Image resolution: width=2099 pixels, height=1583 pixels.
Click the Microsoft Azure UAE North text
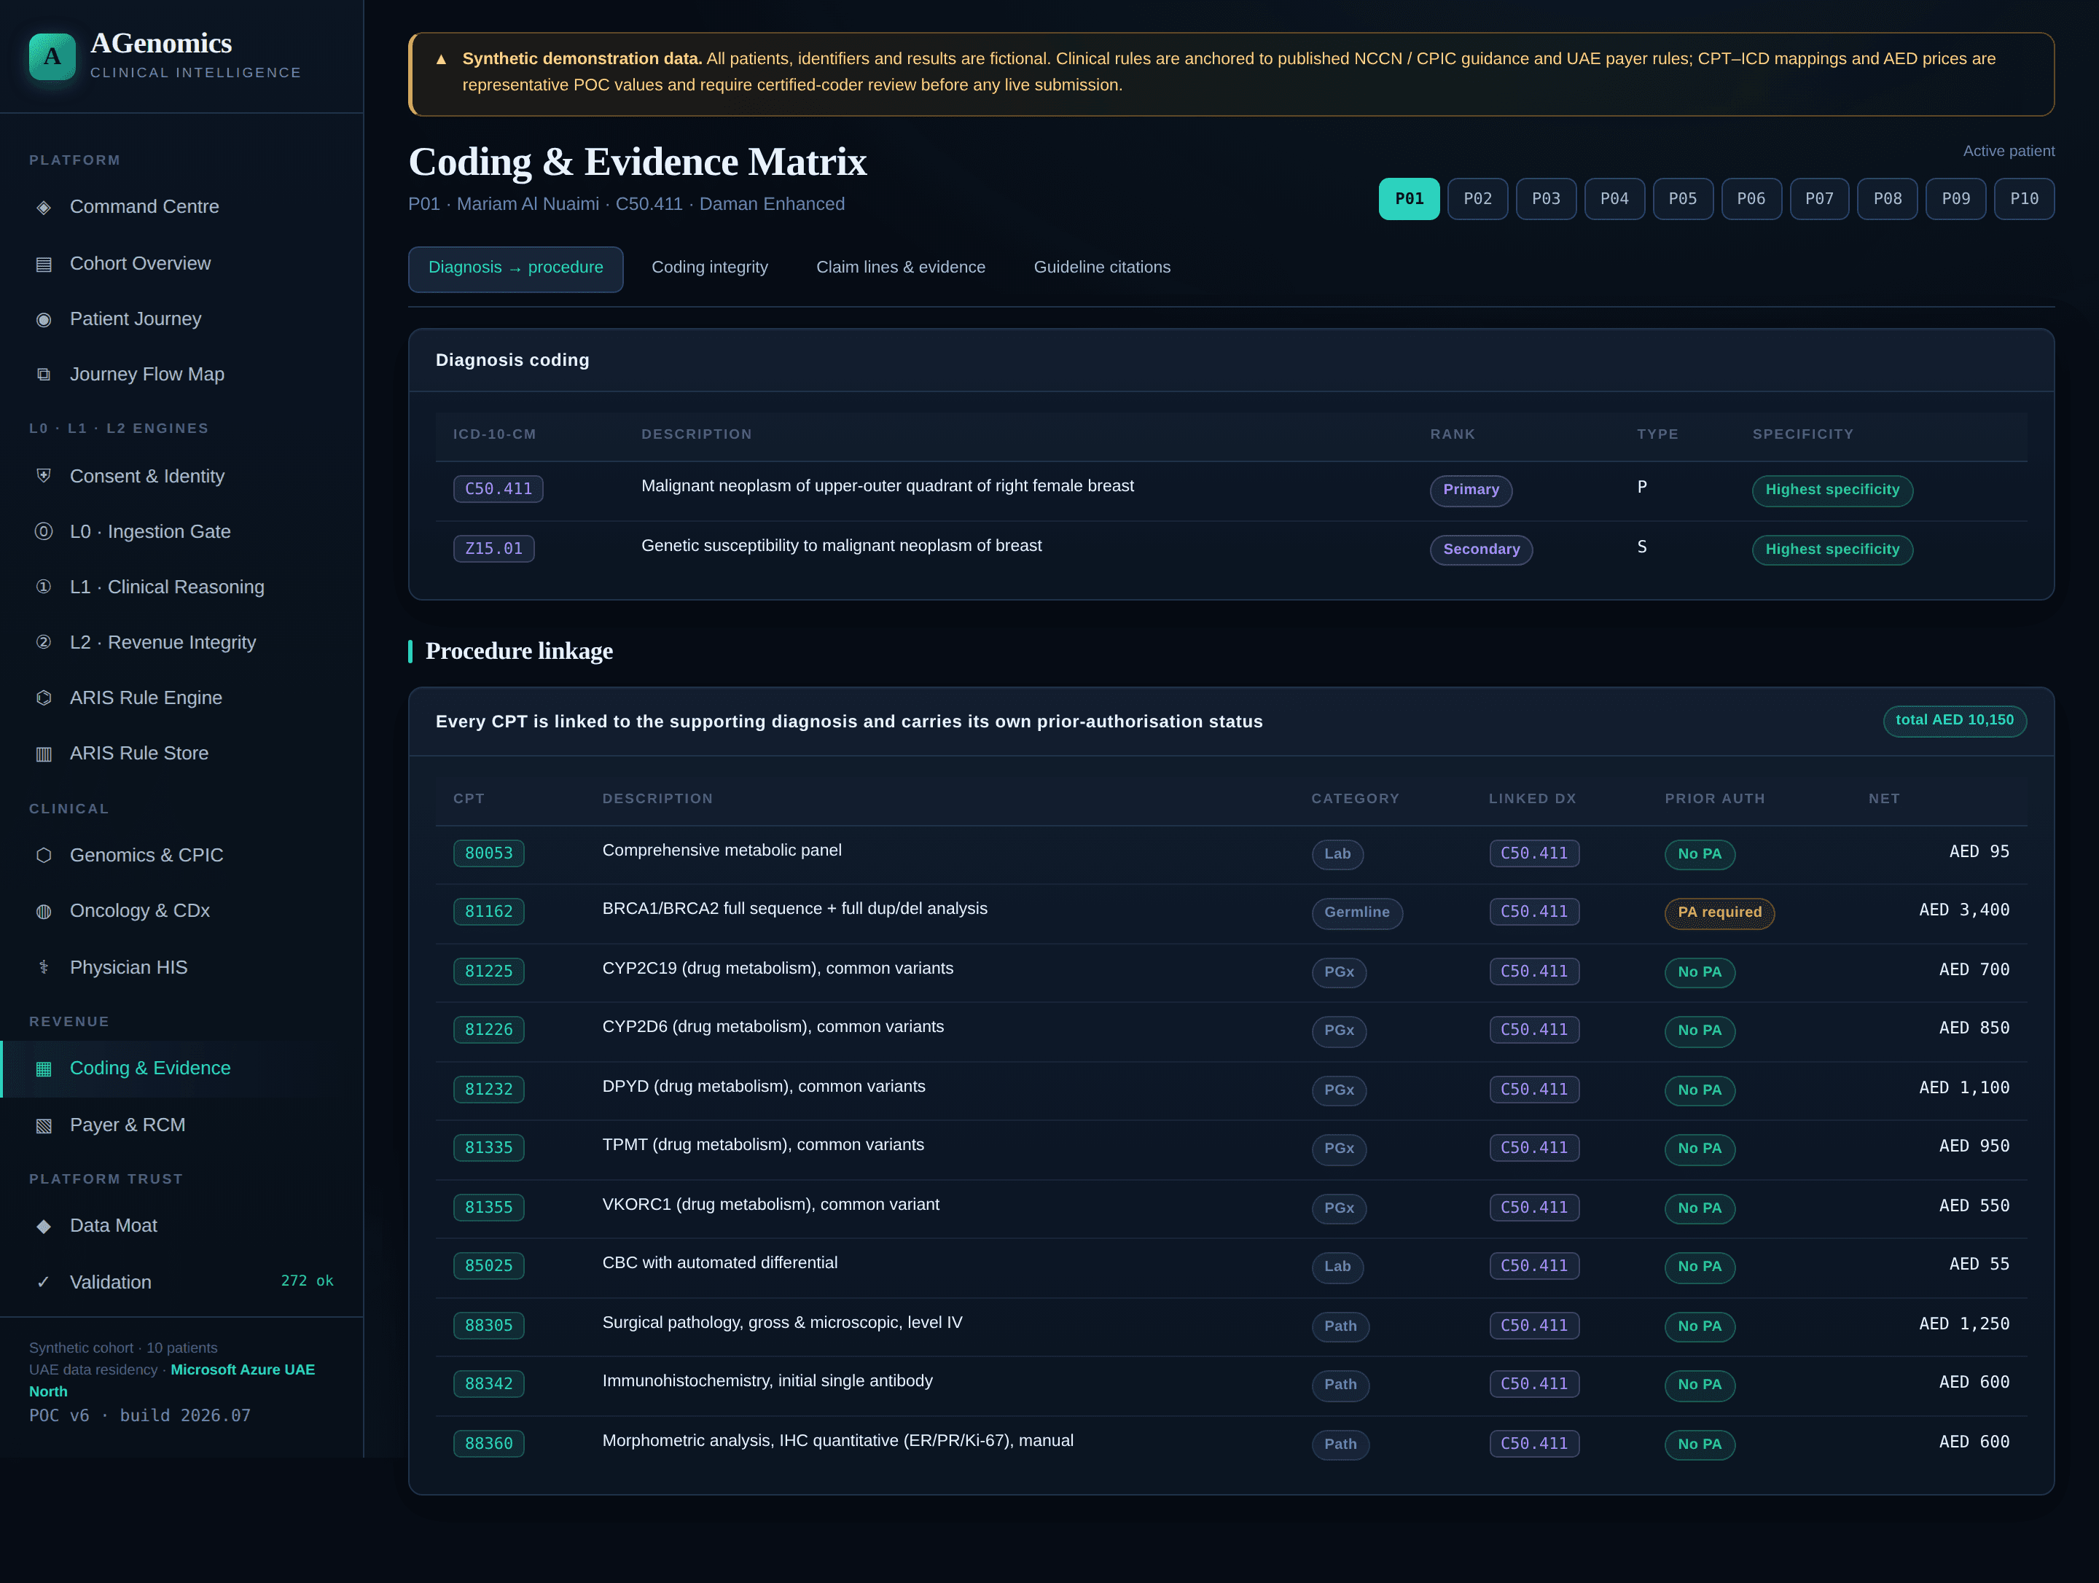coord(172,1381)
